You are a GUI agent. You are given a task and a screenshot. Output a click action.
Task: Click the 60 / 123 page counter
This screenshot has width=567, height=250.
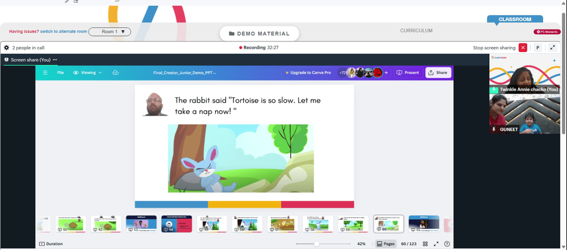coord(409,244)
